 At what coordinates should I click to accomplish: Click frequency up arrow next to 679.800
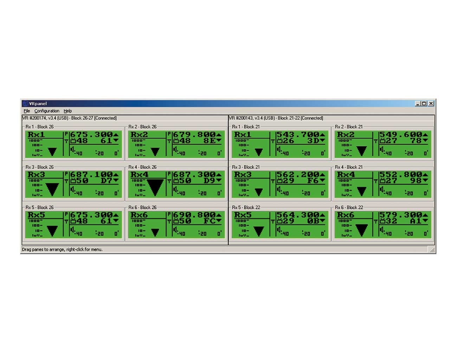(219, 134)
